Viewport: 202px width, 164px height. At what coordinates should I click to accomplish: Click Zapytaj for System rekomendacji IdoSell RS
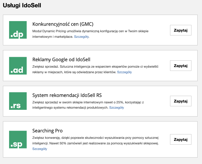(x=181, y=101)
